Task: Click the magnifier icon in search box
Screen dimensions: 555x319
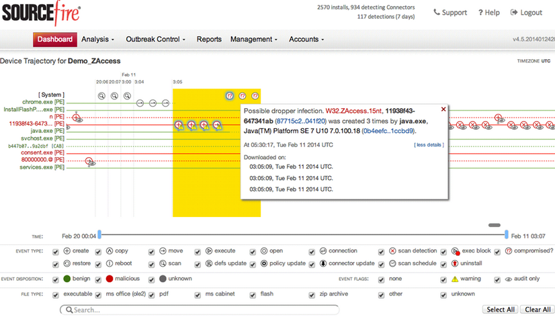Action: click(x=69, y=310)
